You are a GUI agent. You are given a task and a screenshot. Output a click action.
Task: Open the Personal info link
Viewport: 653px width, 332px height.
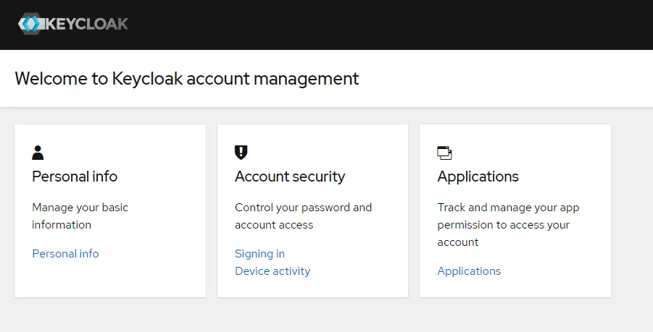coord(65,253)
